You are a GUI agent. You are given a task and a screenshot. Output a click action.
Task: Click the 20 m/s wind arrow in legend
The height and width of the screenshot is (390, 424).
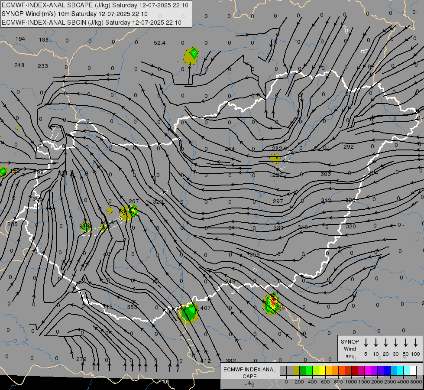(x=386, y=343)
